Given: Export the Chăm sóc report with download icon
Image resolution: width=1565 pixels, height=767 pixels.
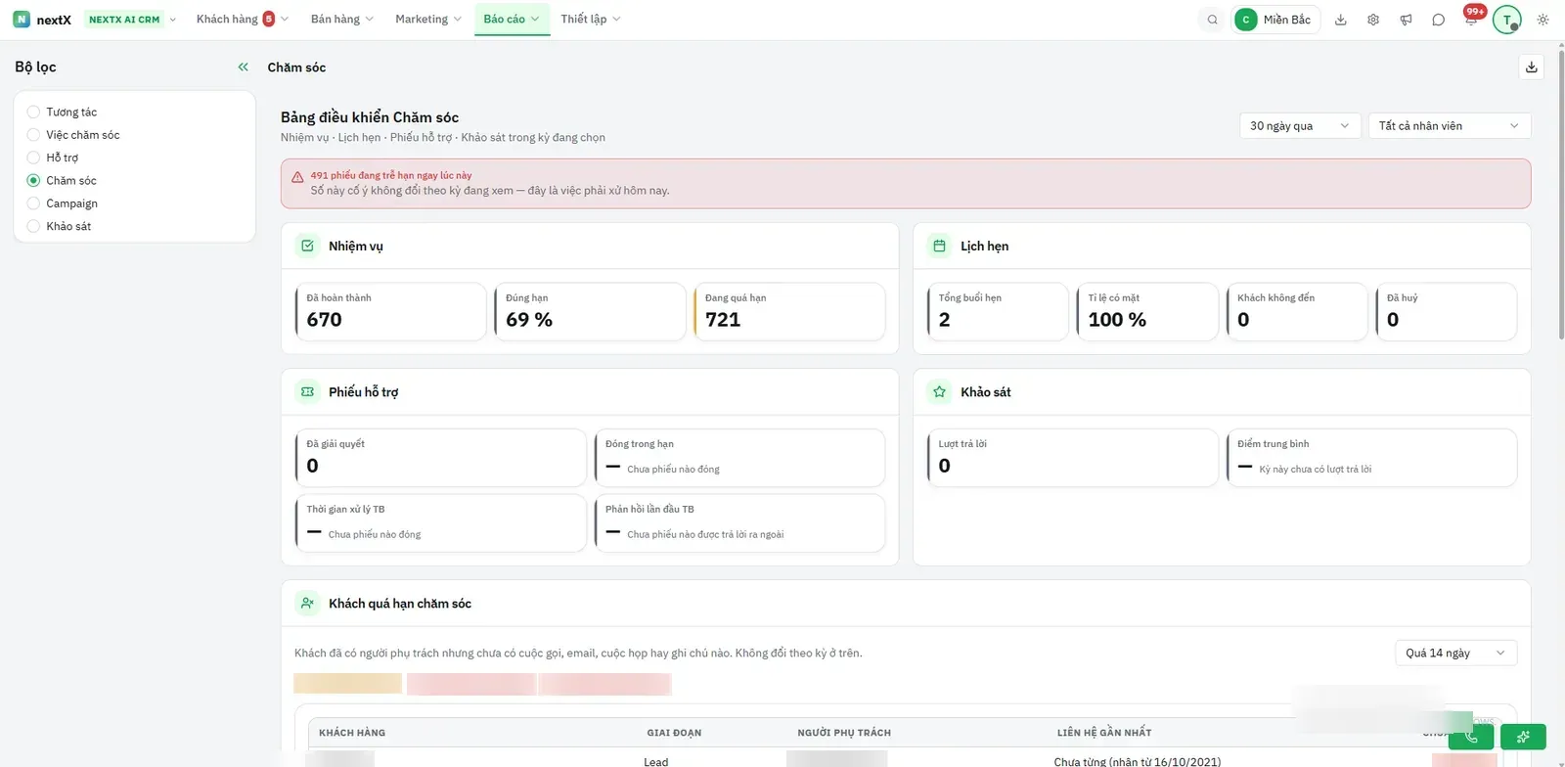Looking at the screenshot, I should [x=1532, y=68].
